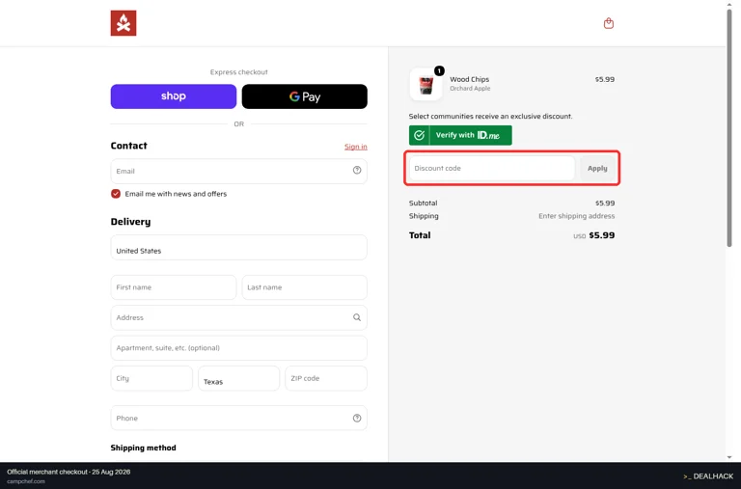Viewport: 741px width, 489px height.
Task: Click the campchef.com footer text
Action: pyautogui.click(x=26, y=481)
